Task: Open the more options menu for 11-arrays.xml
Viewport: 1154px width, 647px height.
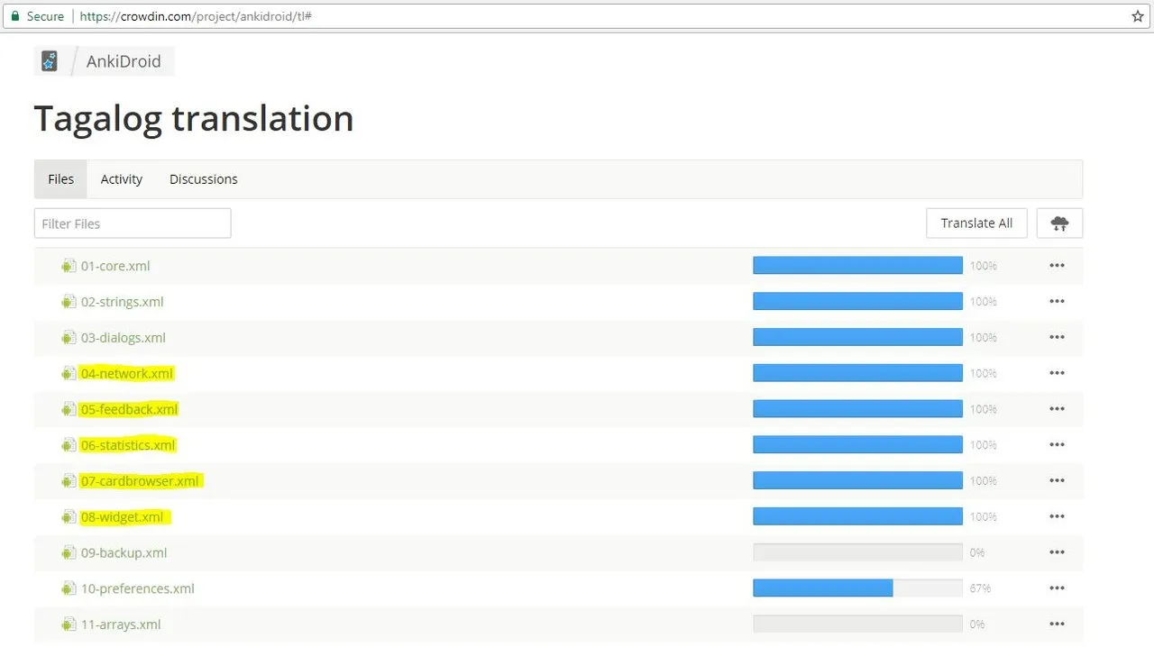Action: point(1057,624)
